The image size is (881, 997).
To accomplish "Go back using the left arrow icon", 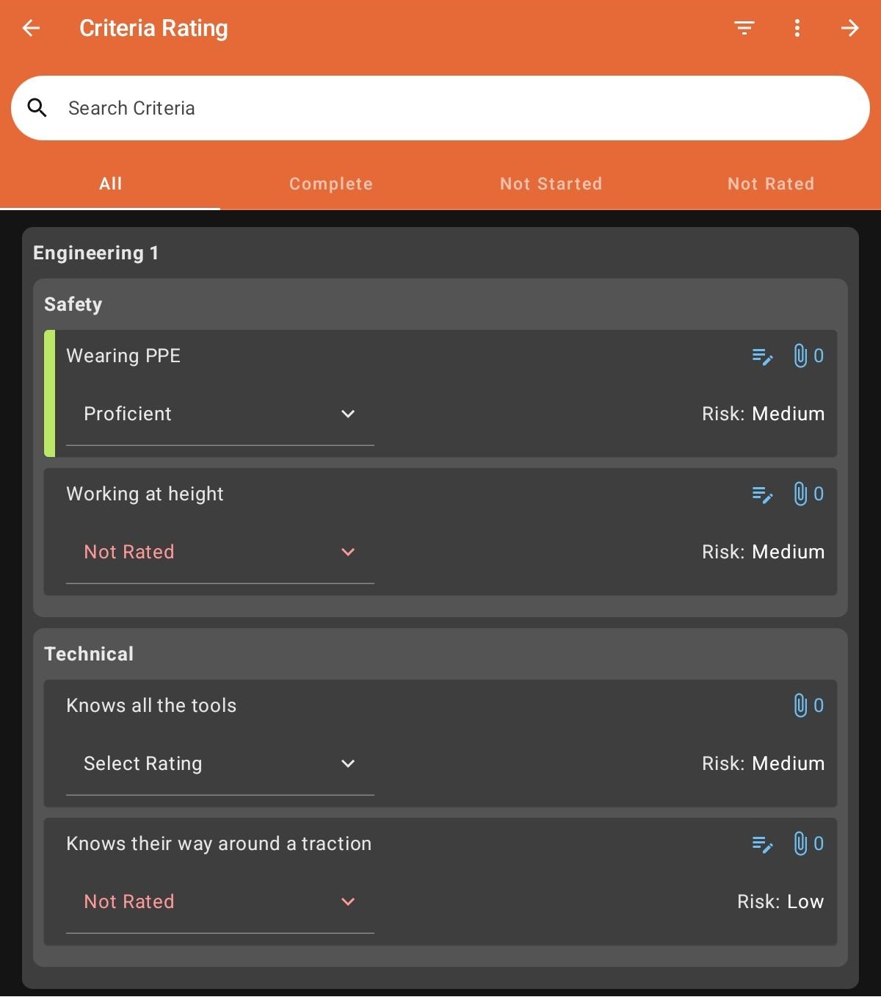I will click(x=31, y=28).
